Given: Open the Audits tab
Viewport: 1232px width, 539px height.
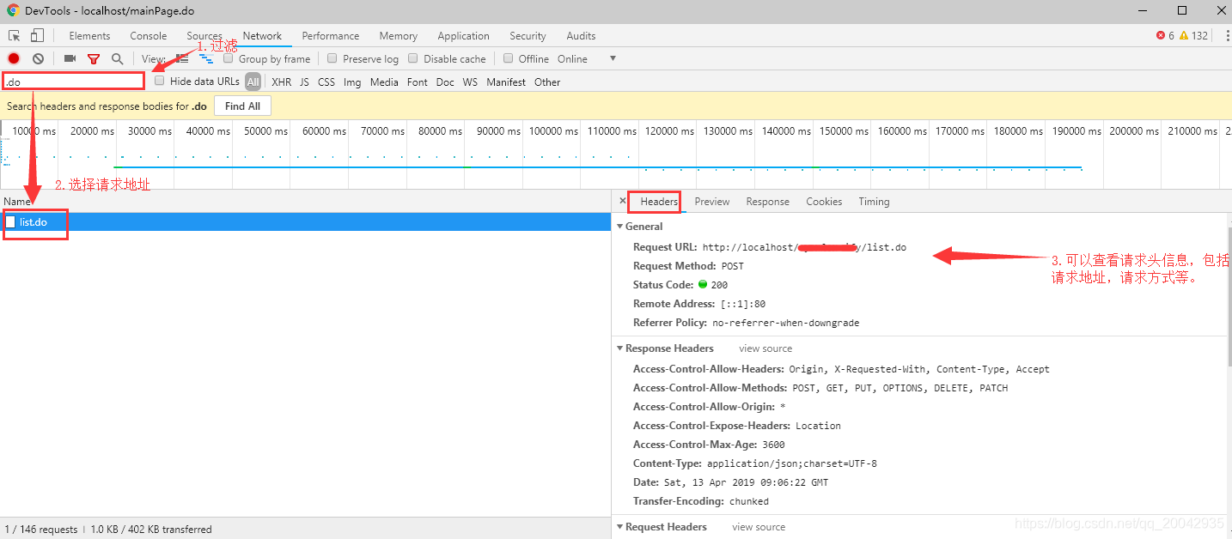Looking at the screenshot, I should point(581,36).
